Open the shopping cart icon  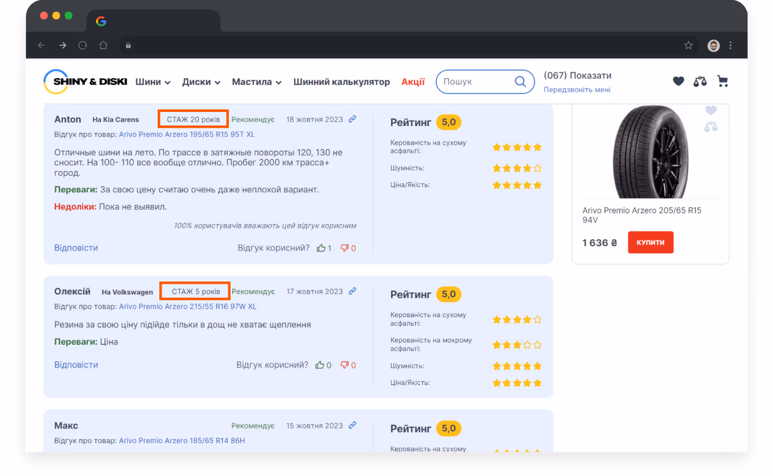722,81
